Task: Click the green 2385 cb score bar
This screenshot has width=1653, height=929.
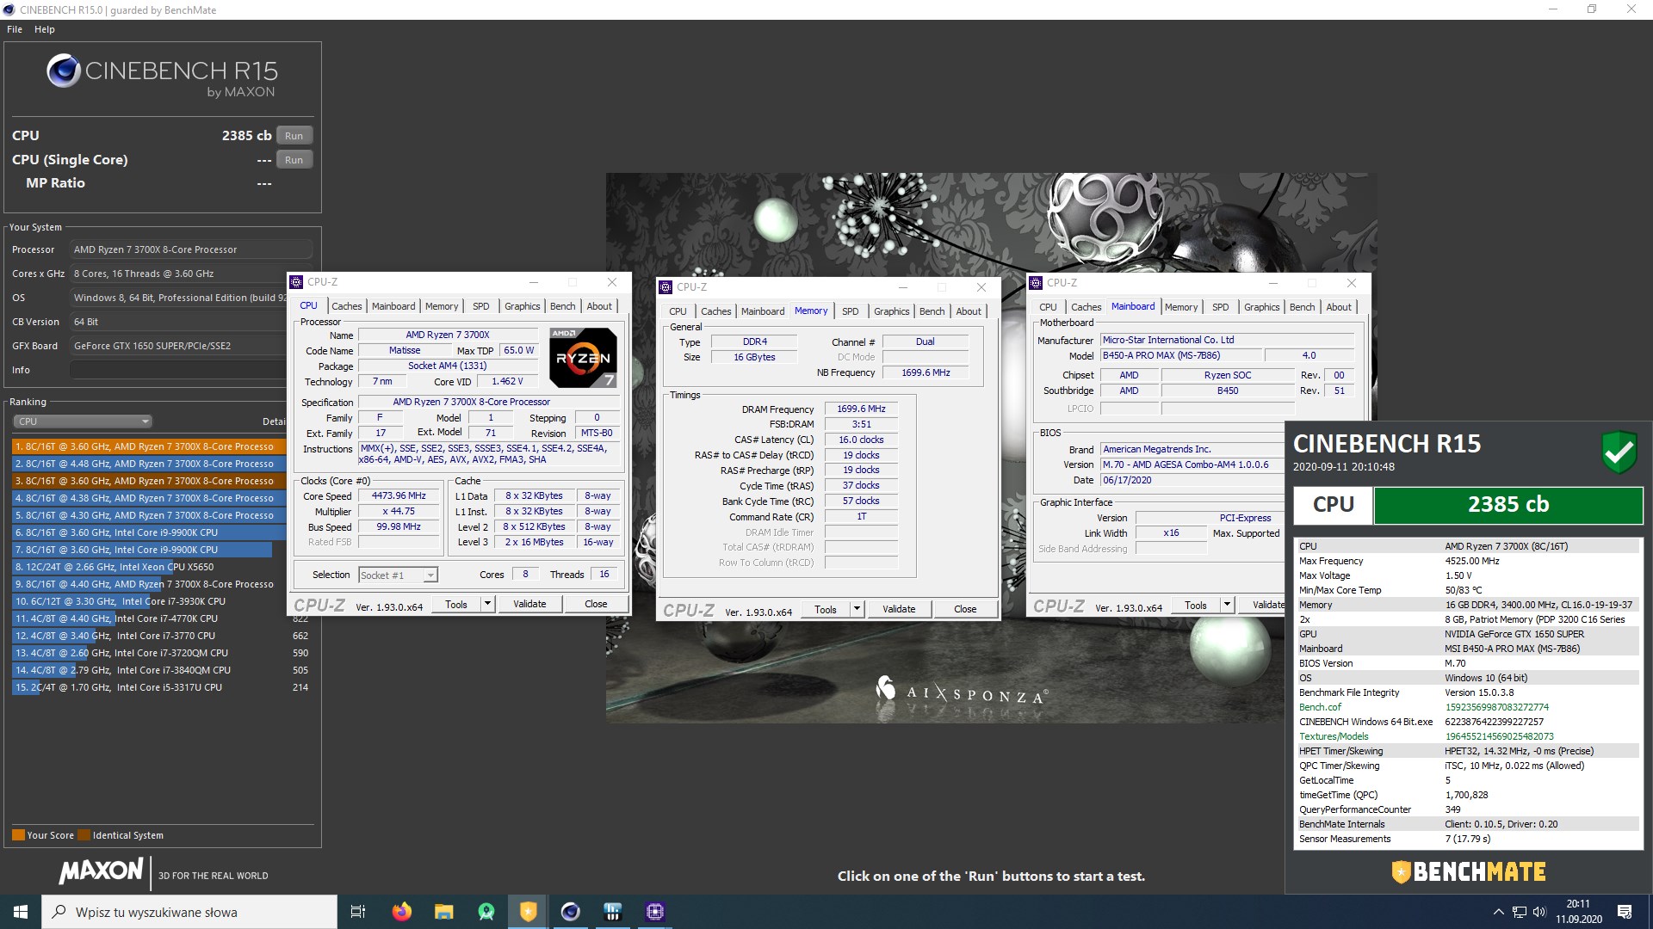Action: 1508,505
